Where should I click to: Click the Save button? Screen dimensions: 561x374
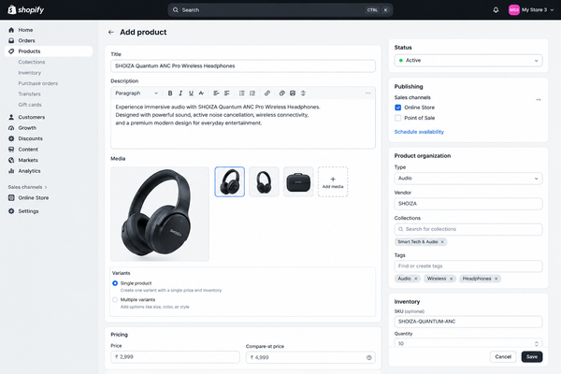[x=532, y=357]
